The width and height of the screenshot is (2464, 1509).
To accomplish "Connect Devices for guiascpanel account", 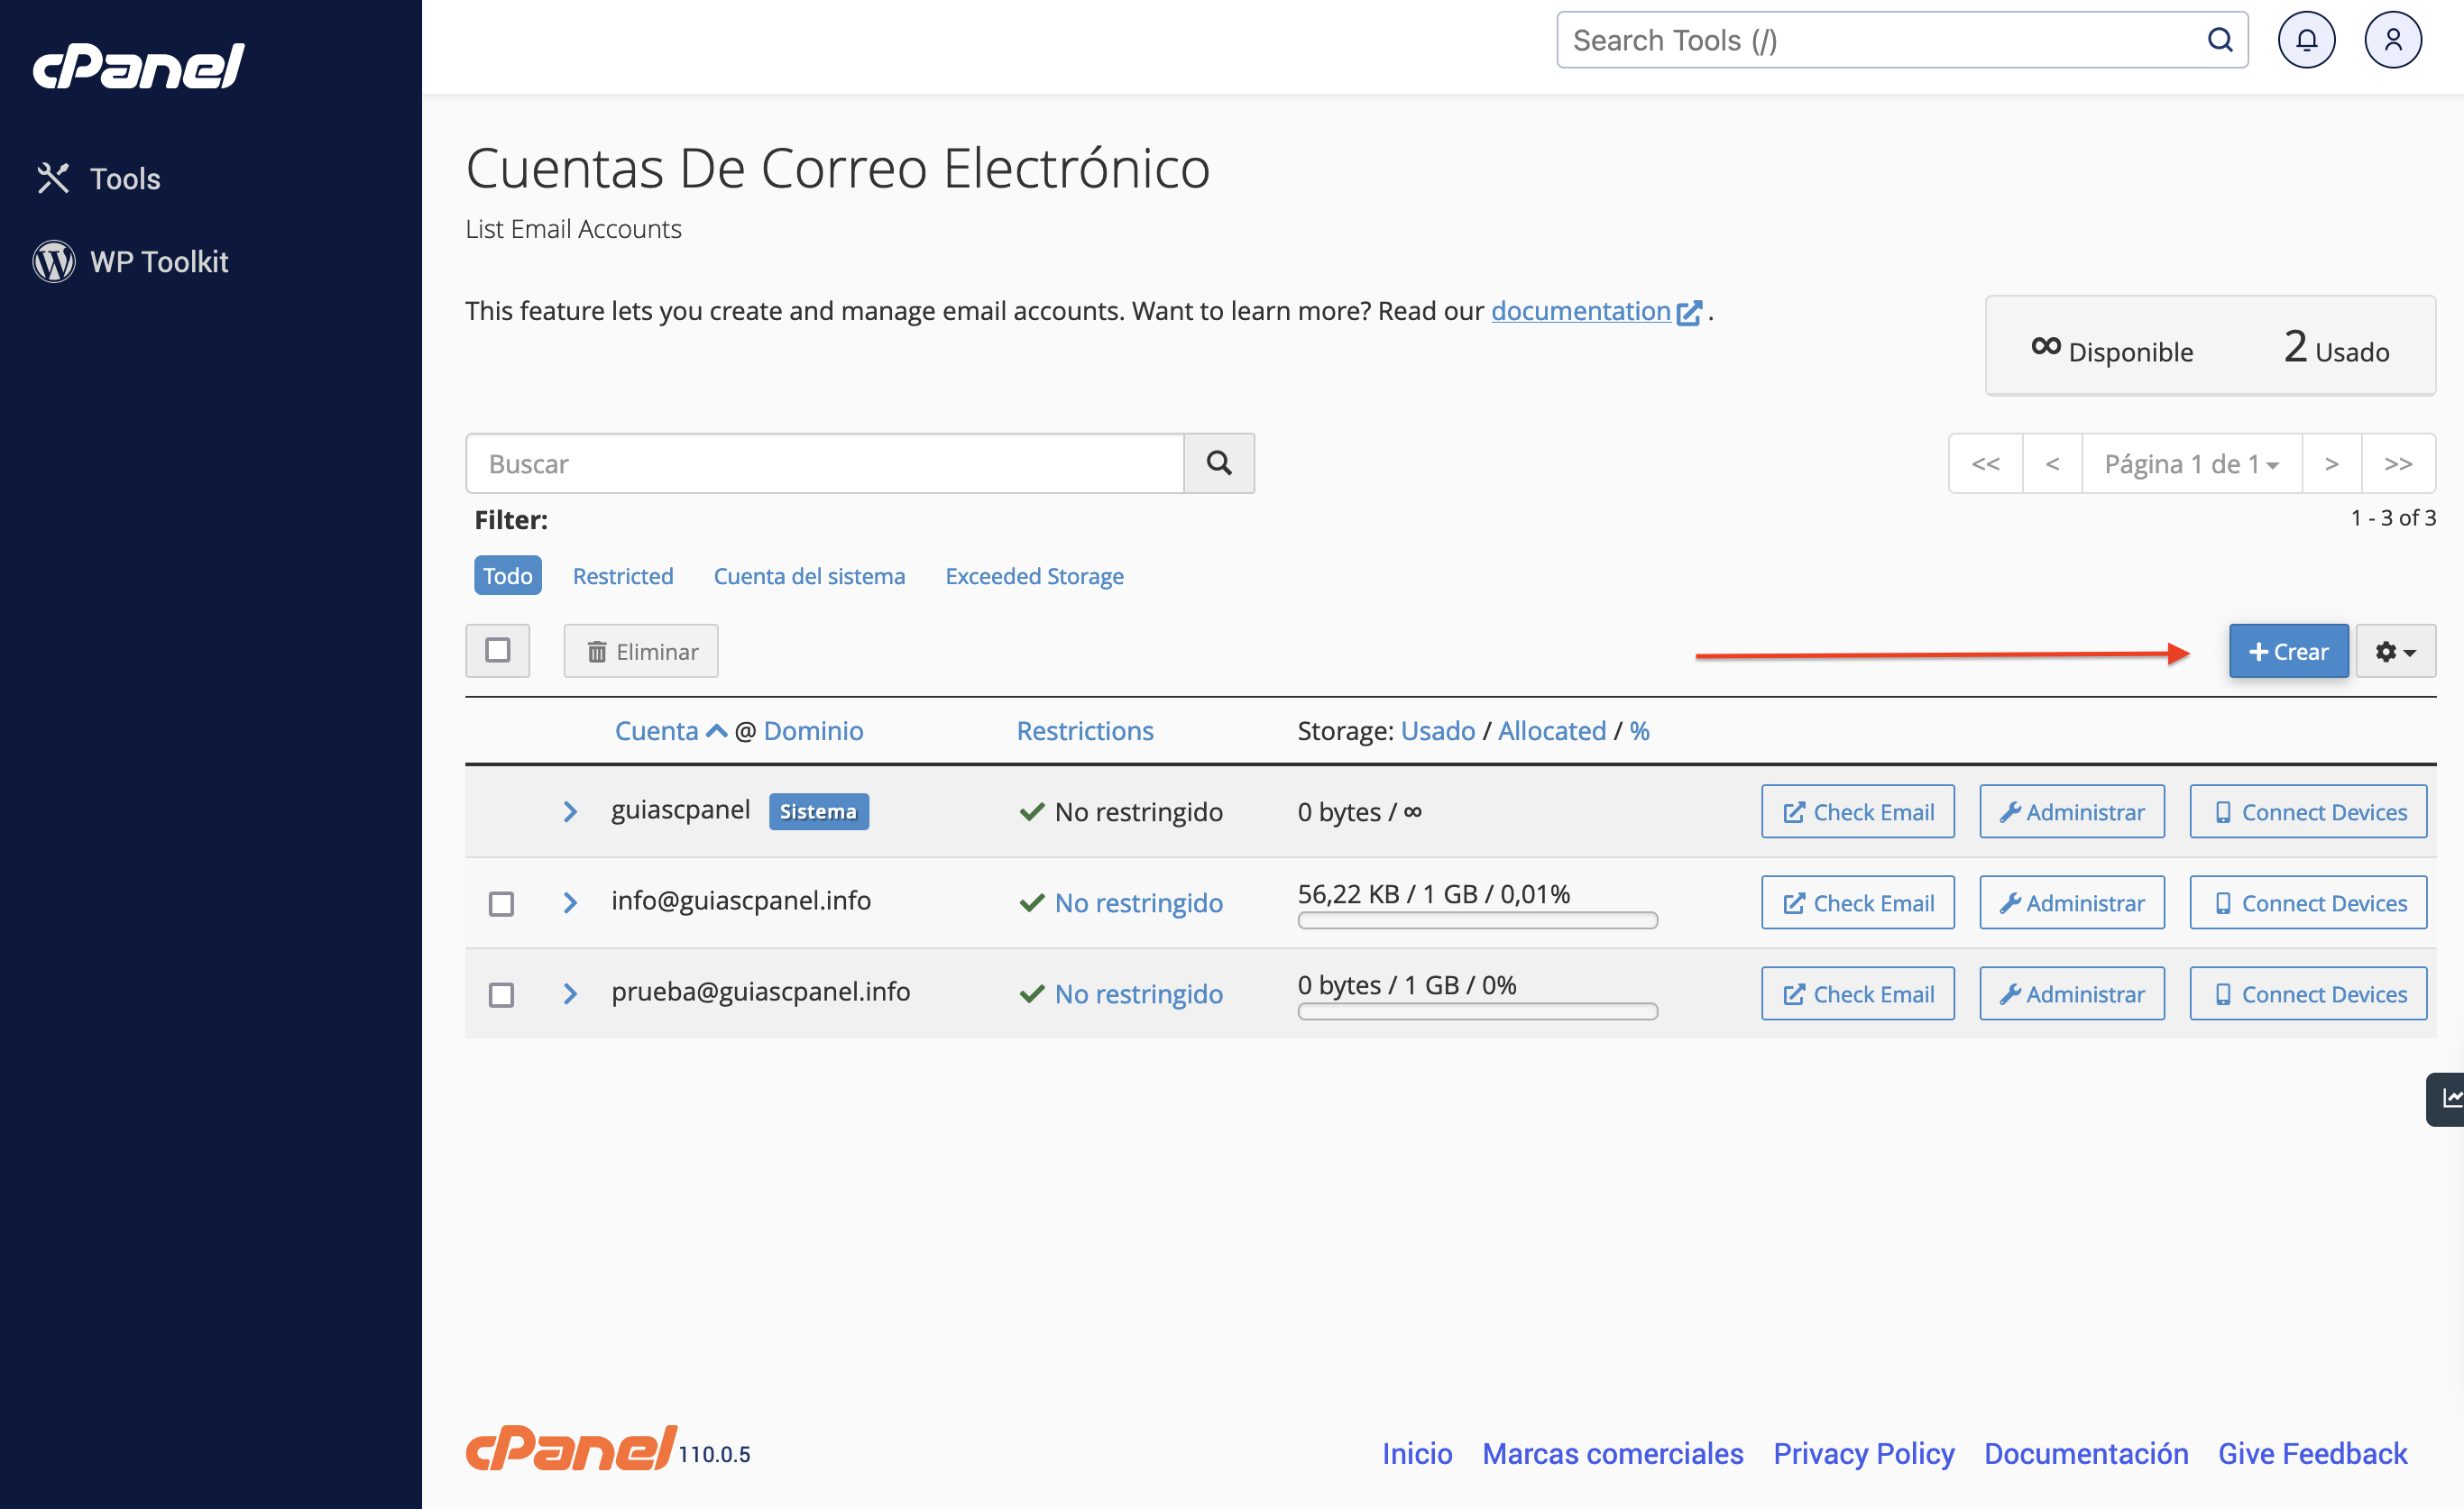I will (x=2308, y=811).
